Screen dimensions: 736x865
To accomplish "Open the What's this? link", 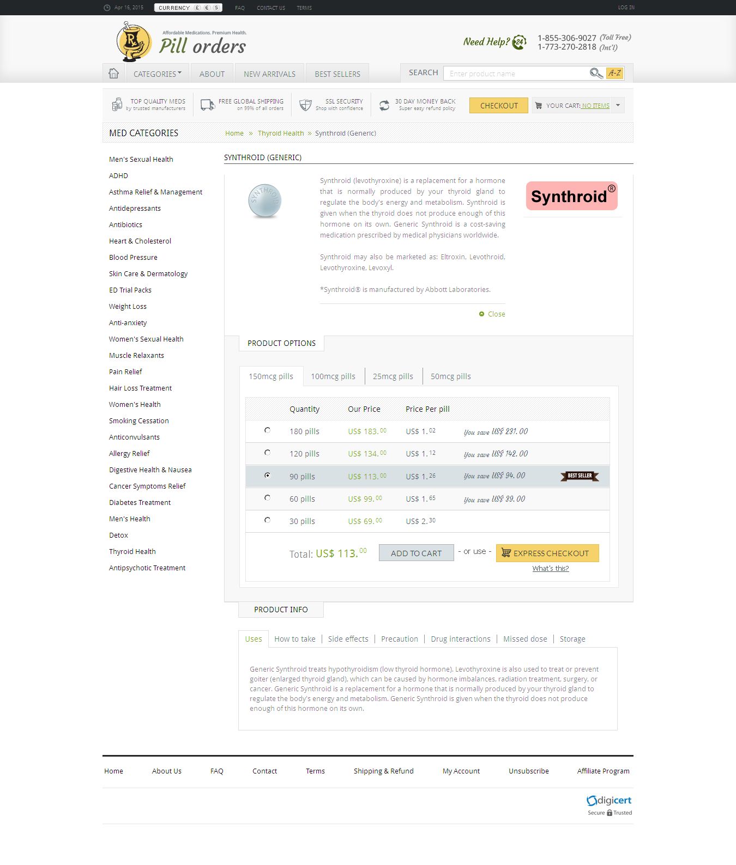I will 551,568.
